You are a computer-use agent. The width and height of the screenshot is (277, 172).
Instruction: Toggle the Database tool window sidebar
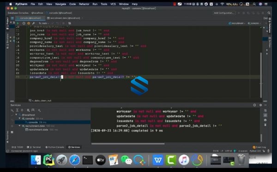pos(270,25)
